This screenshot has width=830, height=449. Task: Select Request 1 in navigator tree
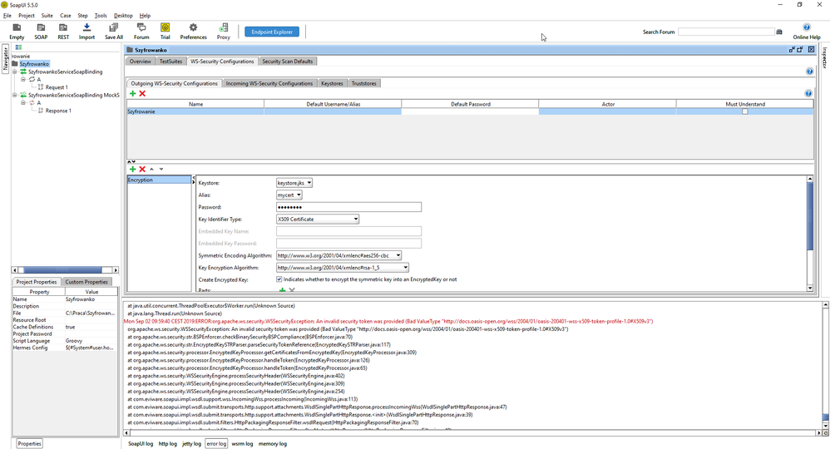[x=57, y=87]
